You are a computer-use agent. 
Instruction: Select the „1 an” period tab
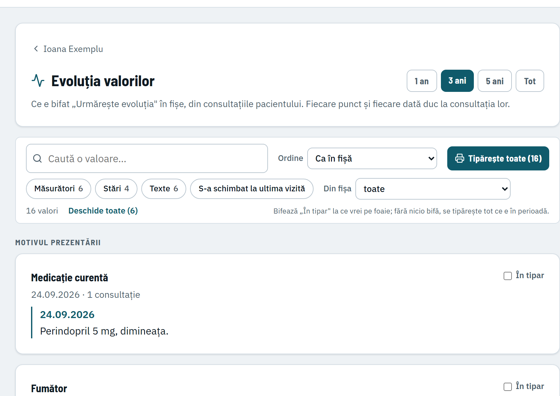(x=422, y=81)
